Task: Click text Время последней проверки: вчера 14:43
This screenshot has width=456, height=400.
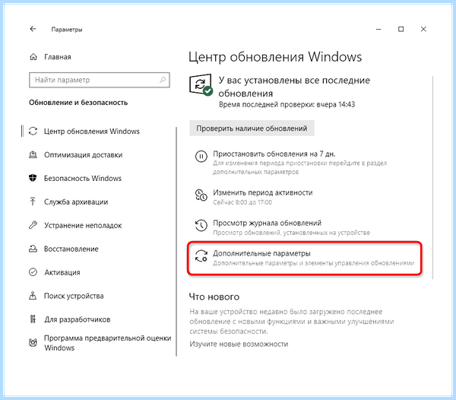Action: [287, 104]
